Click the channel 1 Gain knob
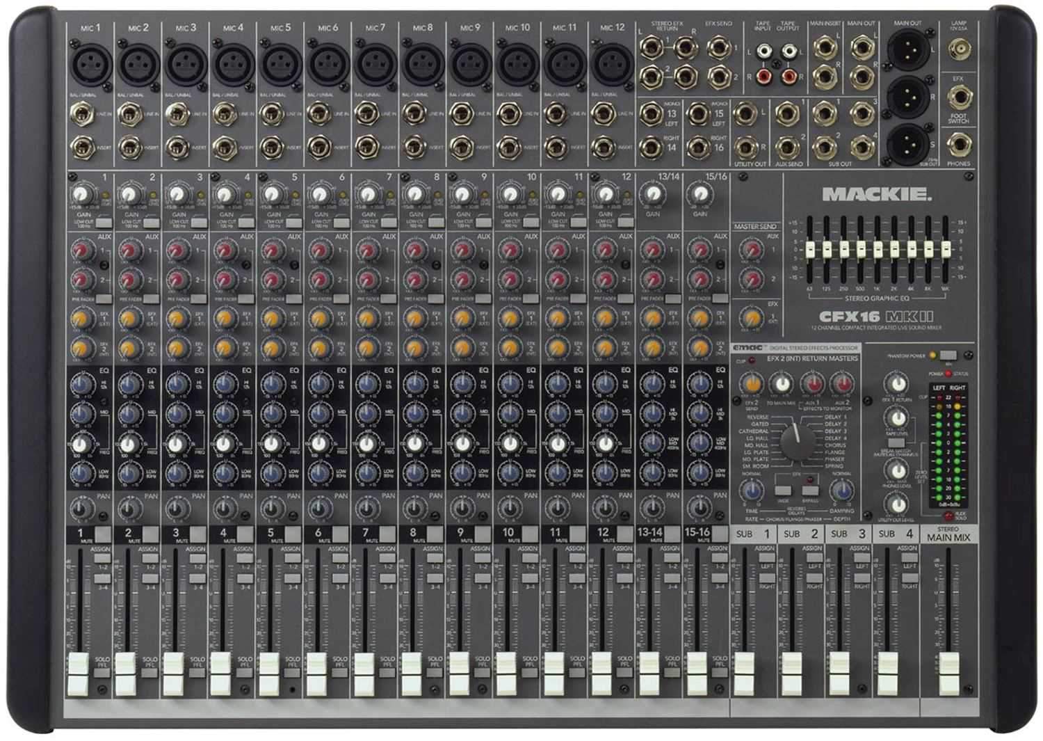 [82, 193]
